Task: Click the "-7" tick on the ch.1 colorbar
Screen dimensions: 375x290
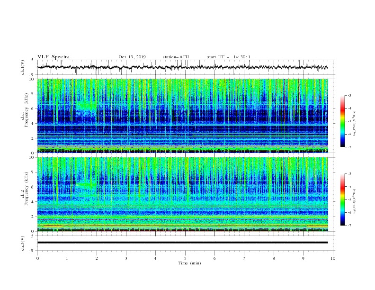Action: click(349, 147)
